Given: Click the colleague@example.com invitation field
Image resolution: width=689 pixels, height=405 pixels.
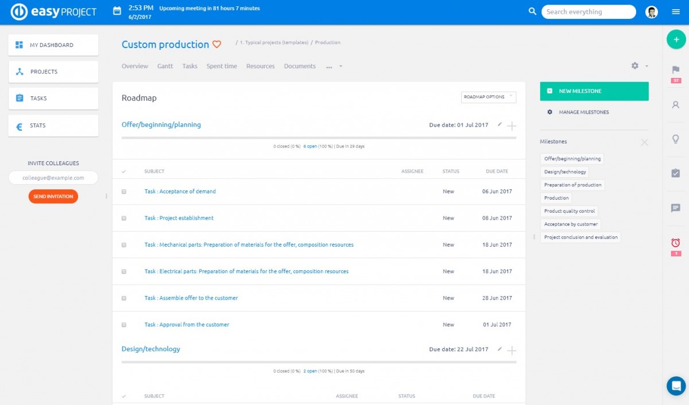Looking at the screenshot, I should 53,177.
